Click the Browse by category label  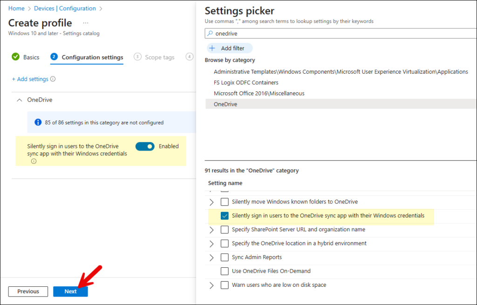[x=230, y=60]
